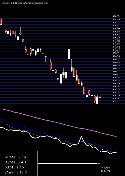125x176 pixels.
Task: Select the 12MA : 14.1 label
Action: tap(15, 162)
